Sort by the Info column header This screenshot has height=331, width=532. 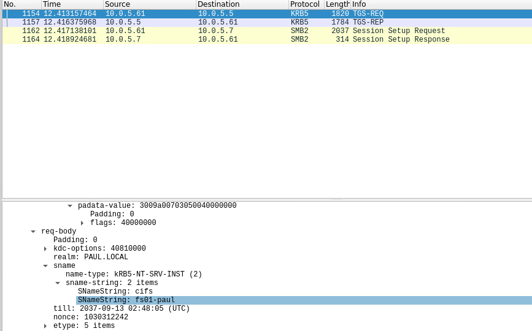441,4
